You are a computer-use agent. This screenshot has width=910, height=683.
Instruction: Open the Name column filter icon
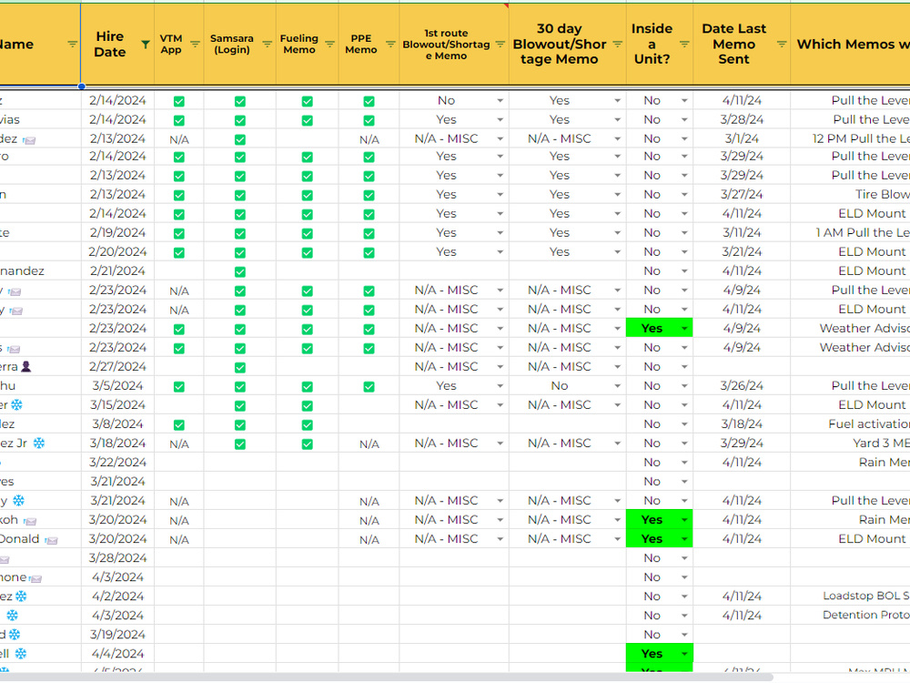tap(73, 44)
